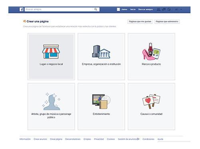Viewport: 200px width, 149px height.
Task: Click the AdChoices triangle icon in footer
Action: [x=138, y=139]
